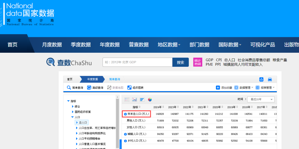Open 可视化产品 in navigation bar
This screenshot has height=149, width=299.
262,45
